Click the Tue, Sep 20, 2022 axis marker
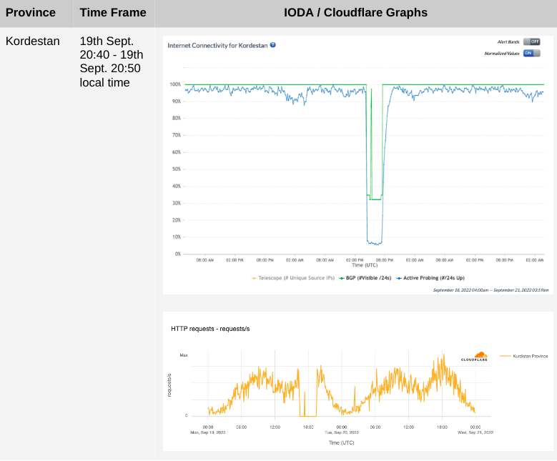 (341, 432)
